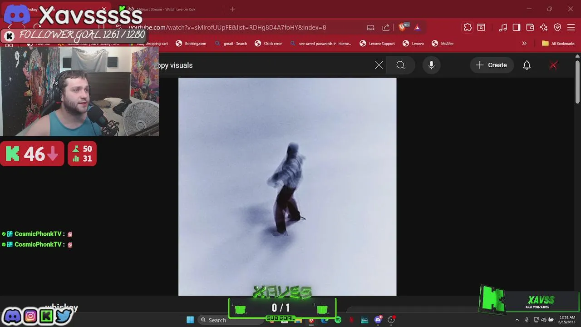Open the Lenovo Support bookmark
Screen dimensions: 581x327
tap(377, 44)
